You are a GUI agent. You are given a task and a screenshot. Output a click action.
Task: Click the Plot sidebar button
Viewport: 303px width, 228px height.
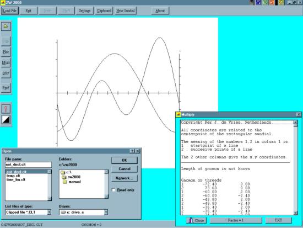pyautogui.click(x=6, y=52)
